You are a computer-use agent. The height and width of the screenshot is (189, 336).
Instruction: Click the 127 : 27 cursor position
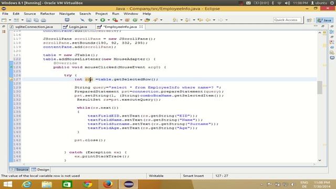tap(222, 176)
